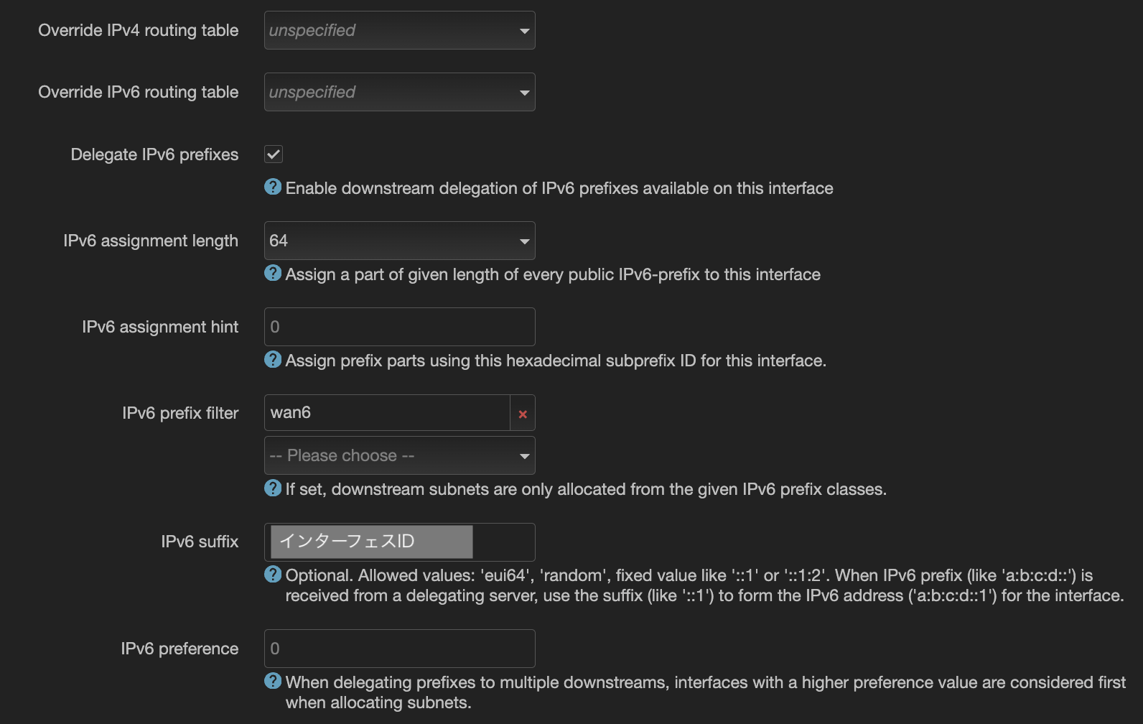
Task: Click help icon beside Delegate IPv6 prefixes description
Action: point(273,187)
